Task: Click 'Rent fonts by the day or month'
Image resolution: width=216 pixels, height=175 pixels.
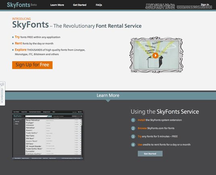Action: pos(34,43)
